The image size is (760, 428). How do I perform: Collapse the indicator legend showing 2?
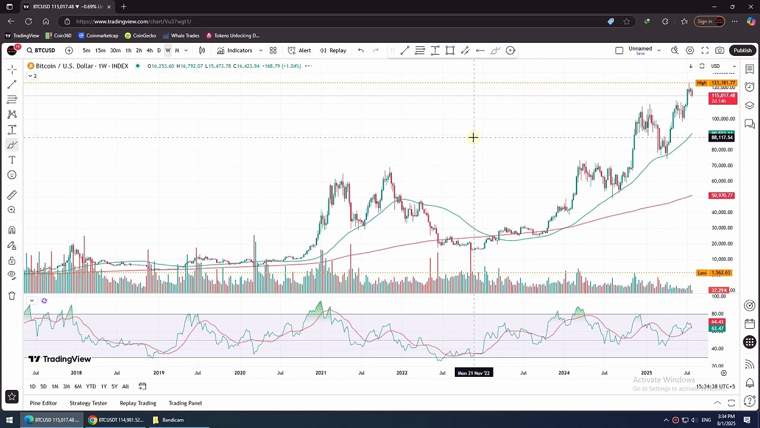pos(33,75)
